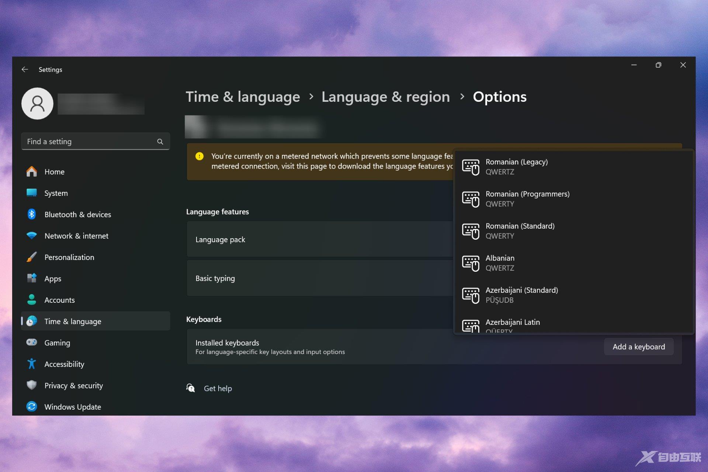
Task: Click keyboard icon beside Azerbaijani Latin
Action: tap(471, 326)
